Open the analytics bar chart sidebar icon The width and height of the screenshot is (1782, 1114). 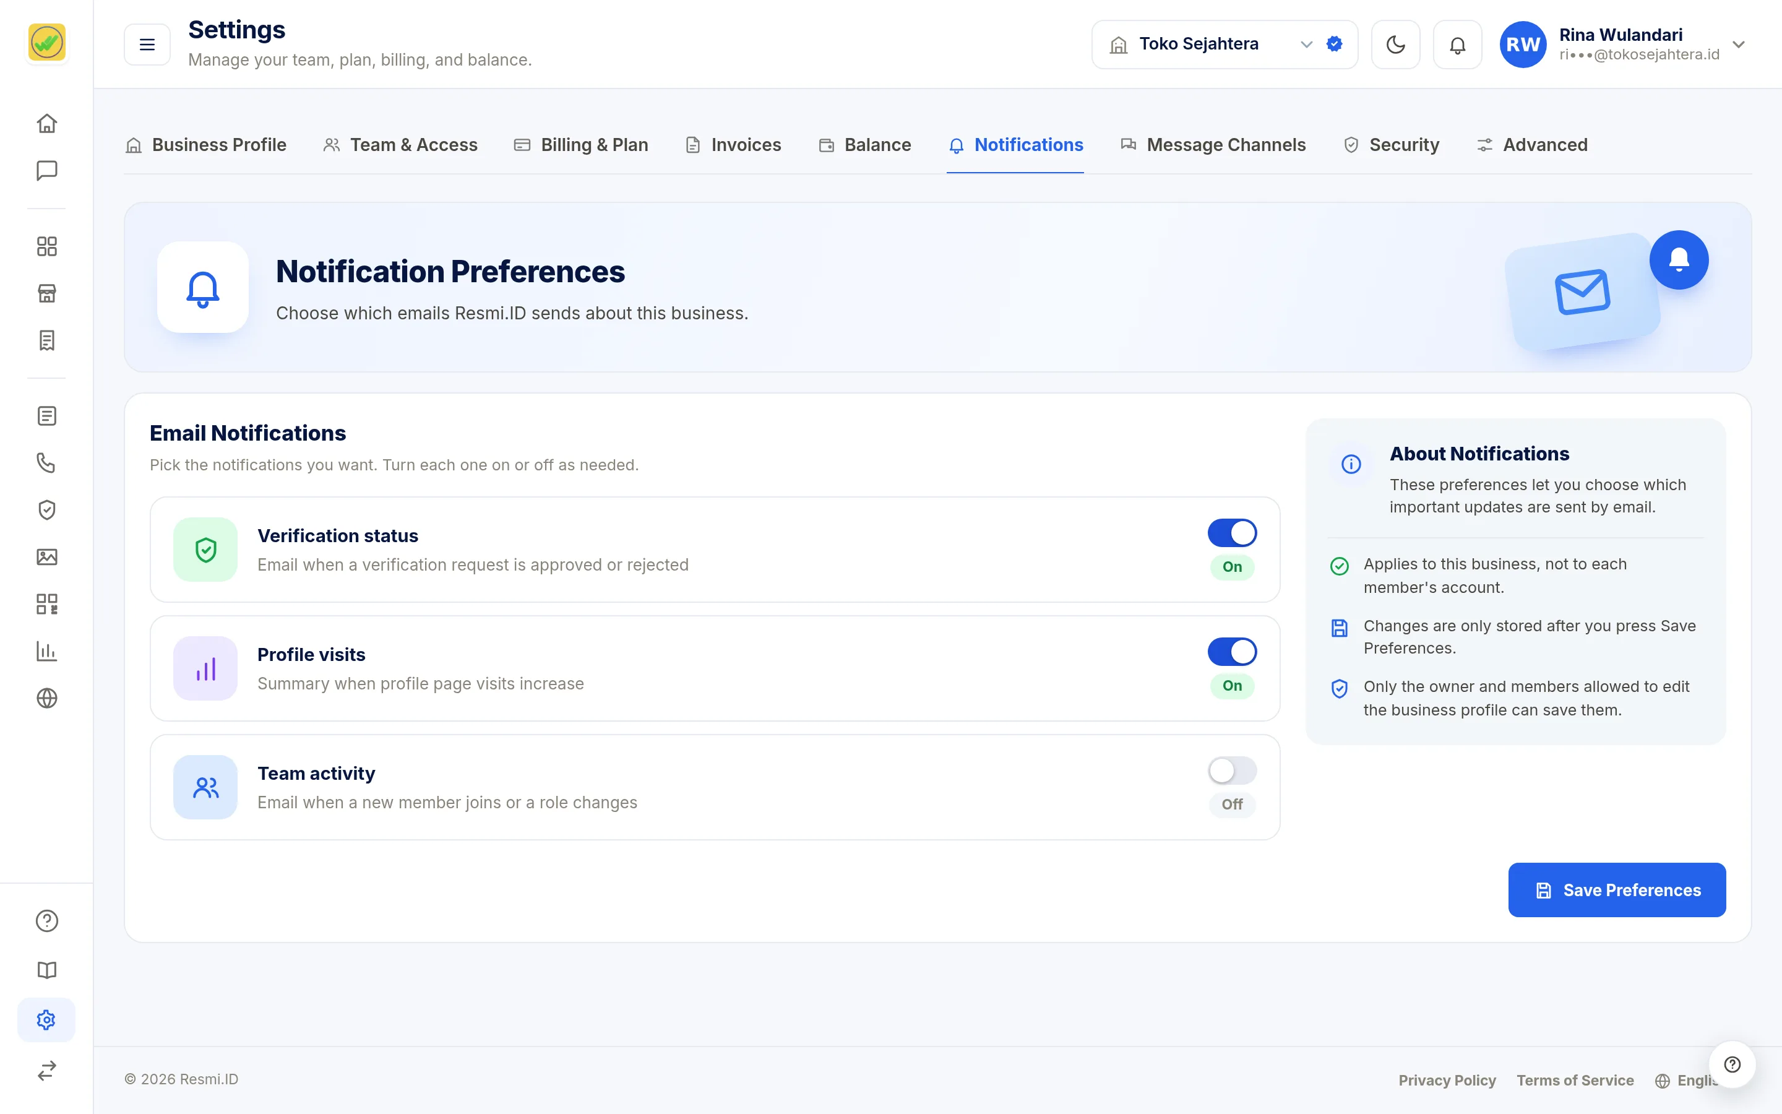point(46,651)
